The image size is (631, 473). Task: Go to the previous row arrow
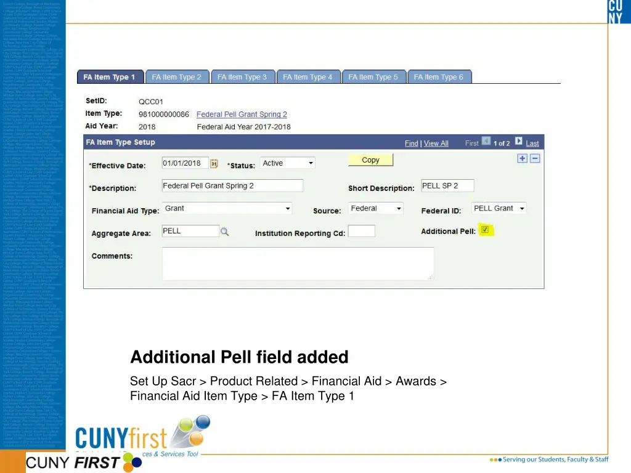(486, 141)
